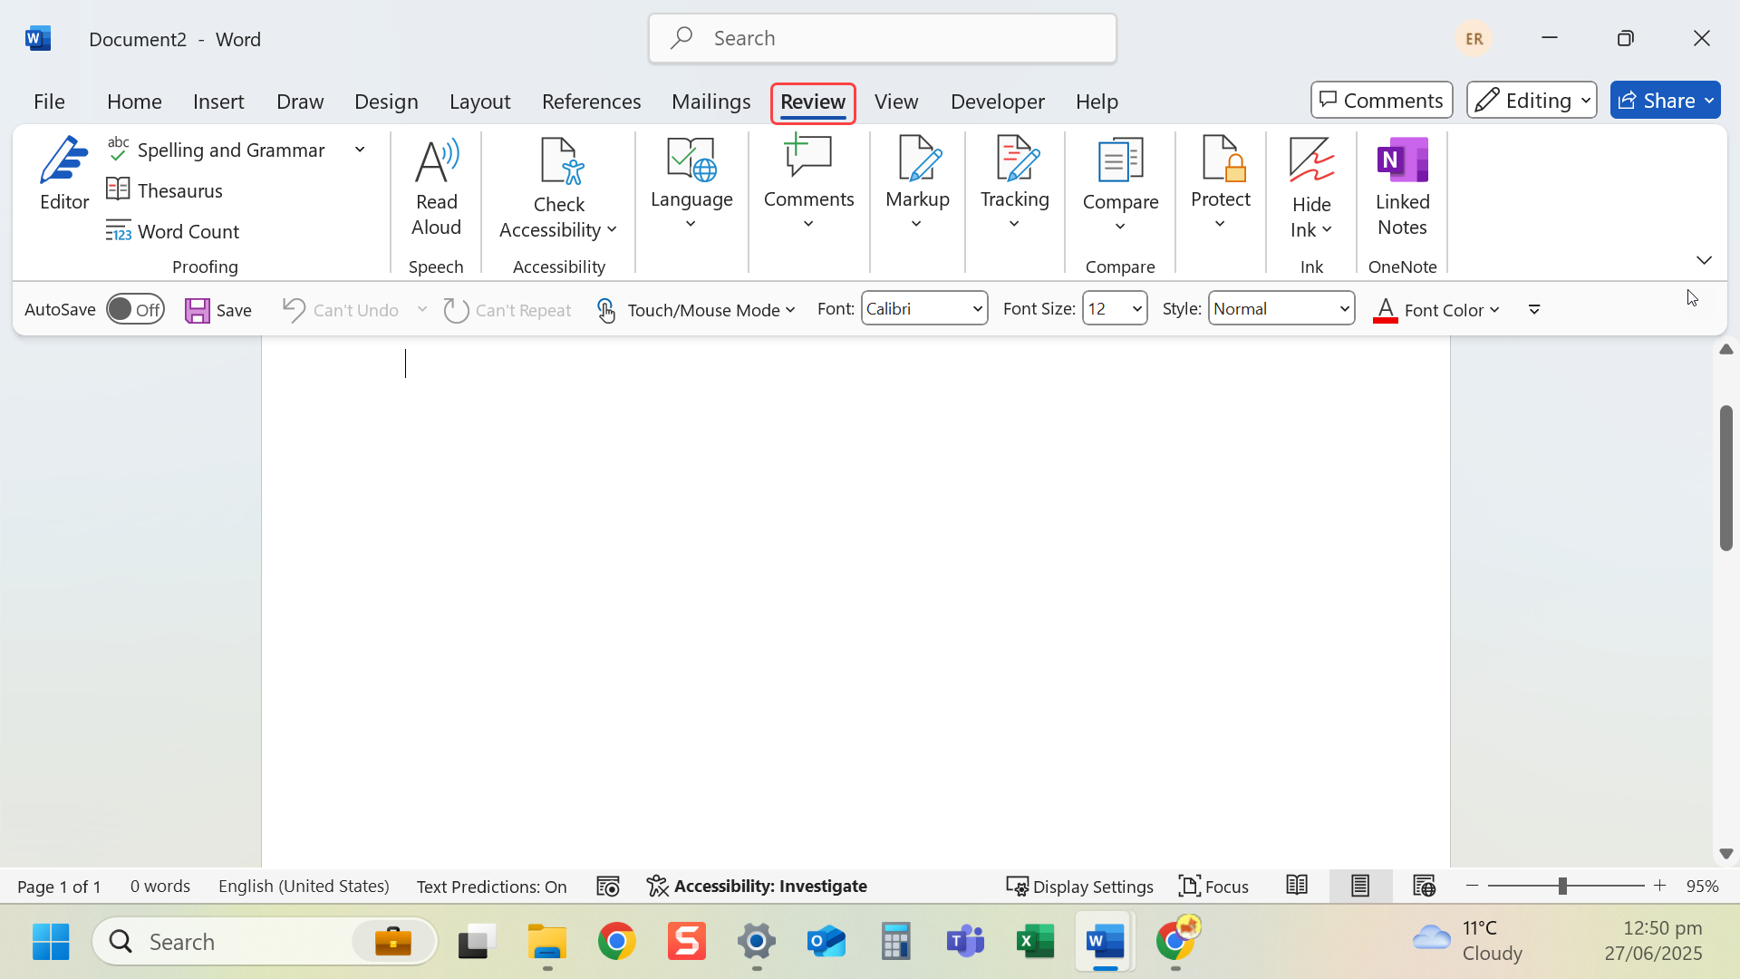Open the File tab
Viewport: 1740px width, 979px height.
[49, 101]
